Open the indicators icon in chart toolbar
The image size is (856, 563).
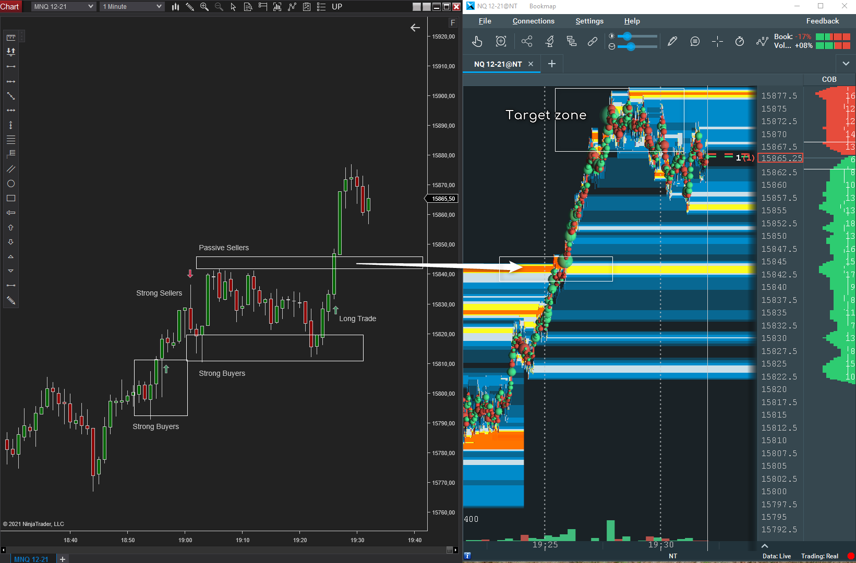[x=292, y=7]
